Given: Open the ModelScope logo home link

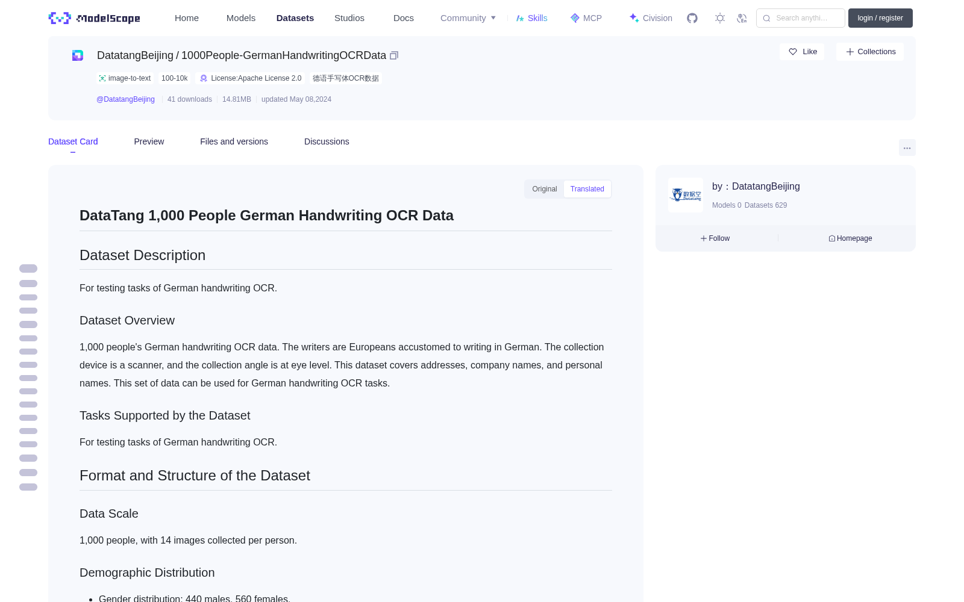Looking at the screenshot, I should 95,18.
